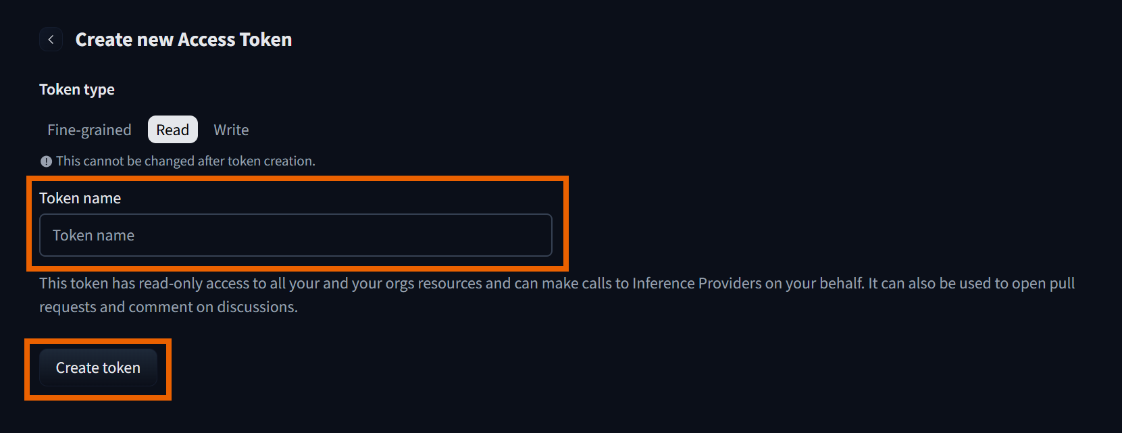Go back using the chevron arrow button
This screenshot has width=1122, height=433.
[51, 40]
